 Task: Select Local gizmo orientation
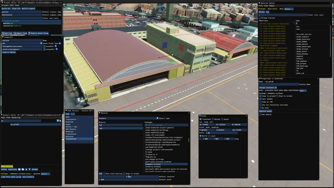[x=209, y=136]
